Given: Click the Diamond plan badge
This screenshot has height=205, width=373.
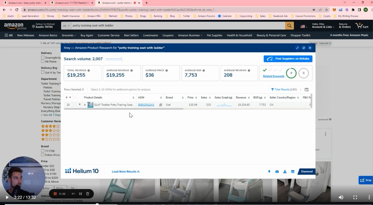Looking at the screenshot, I should (306, 171).
